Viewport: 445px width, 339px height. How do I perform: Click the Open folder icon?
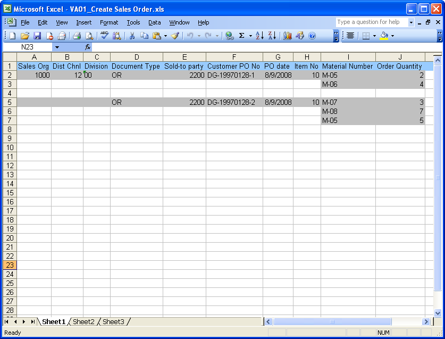tap(24, 36)
